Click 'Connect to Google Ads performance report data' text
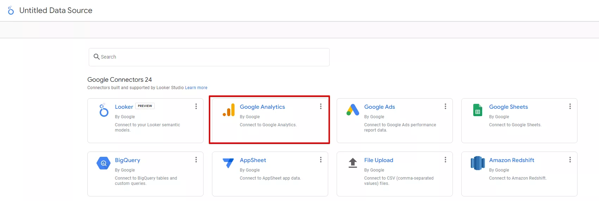Image resolution: width=599 pixels, height=201 pixels. click(400, 127)
